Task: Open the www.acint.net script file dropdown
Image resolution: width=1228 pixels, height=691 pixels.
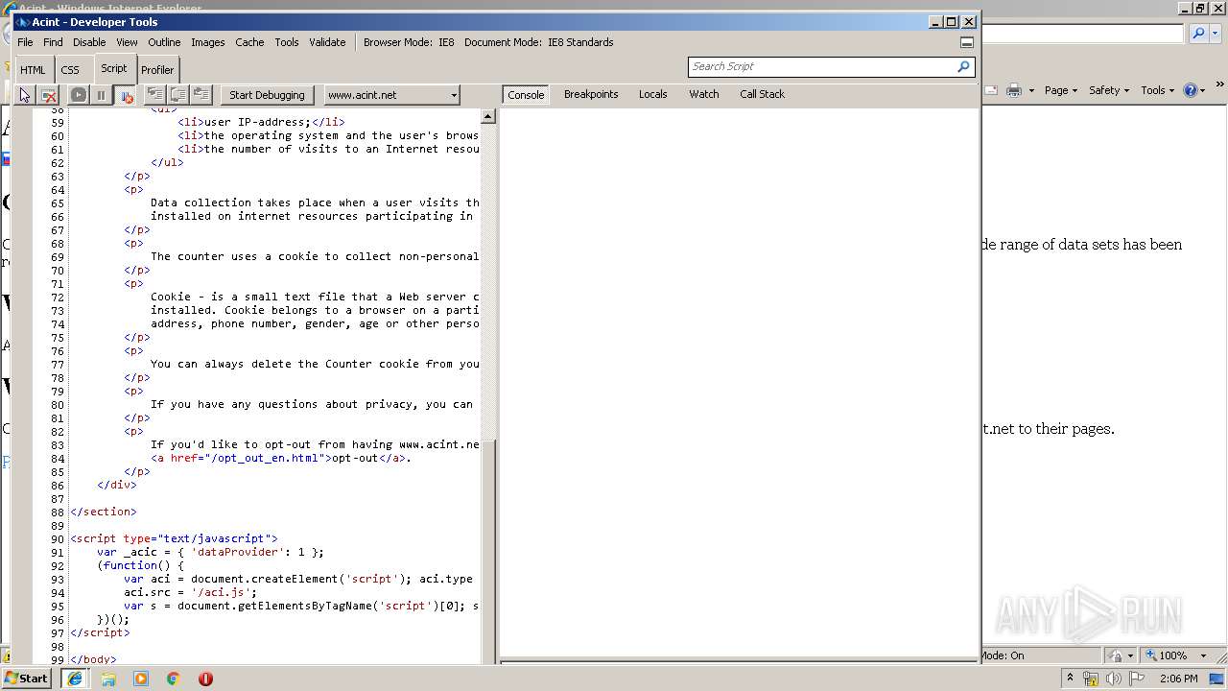Action: click(391, 95)
